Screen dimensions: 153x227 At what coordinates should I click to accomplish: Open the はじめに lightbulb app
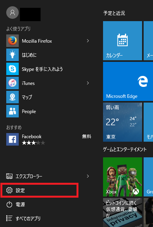[12, 55]
